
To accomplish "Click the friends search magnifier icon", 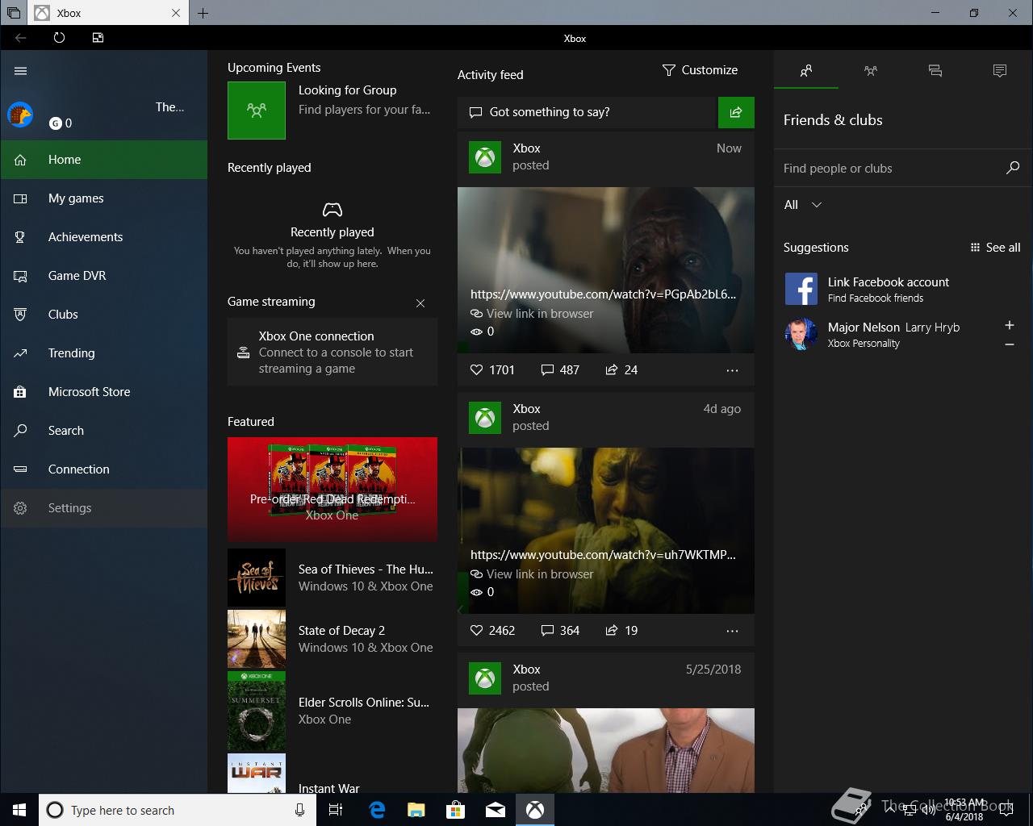I will point(1013,168).
